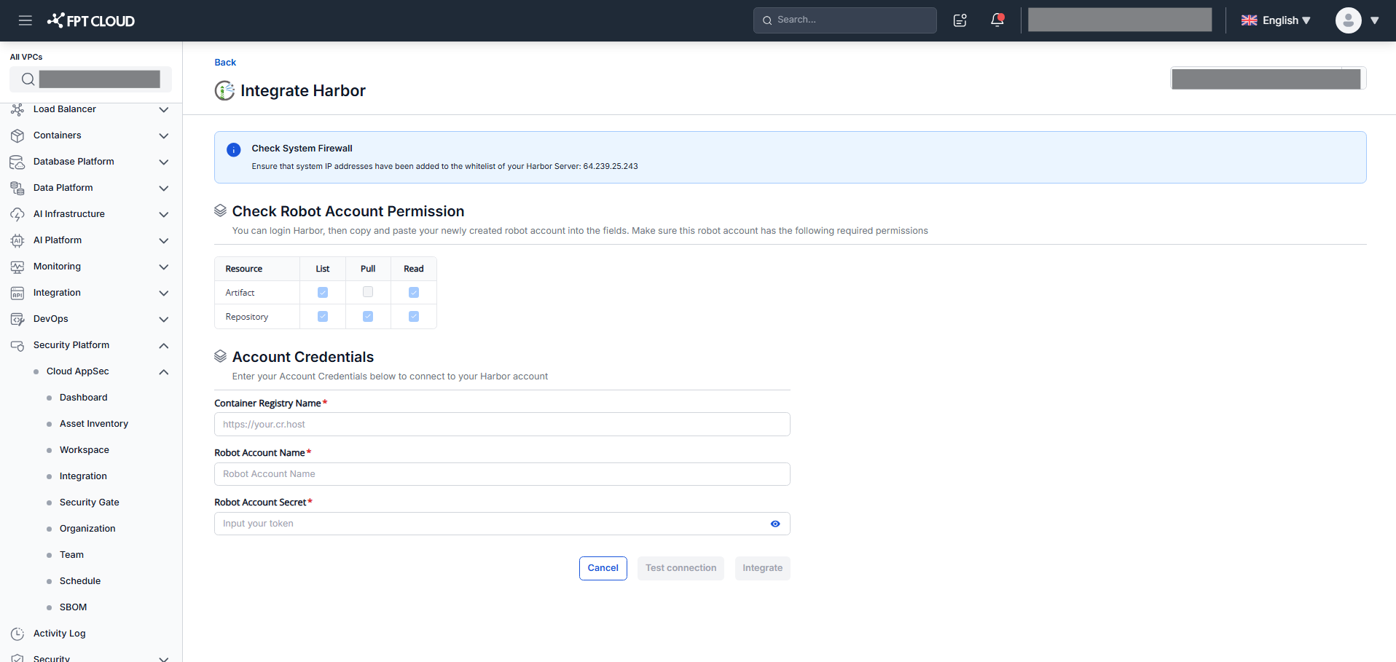Click the AI Infrastructure icon
The width and height of the screenshot is (1396, 662).
pos(17,214)
